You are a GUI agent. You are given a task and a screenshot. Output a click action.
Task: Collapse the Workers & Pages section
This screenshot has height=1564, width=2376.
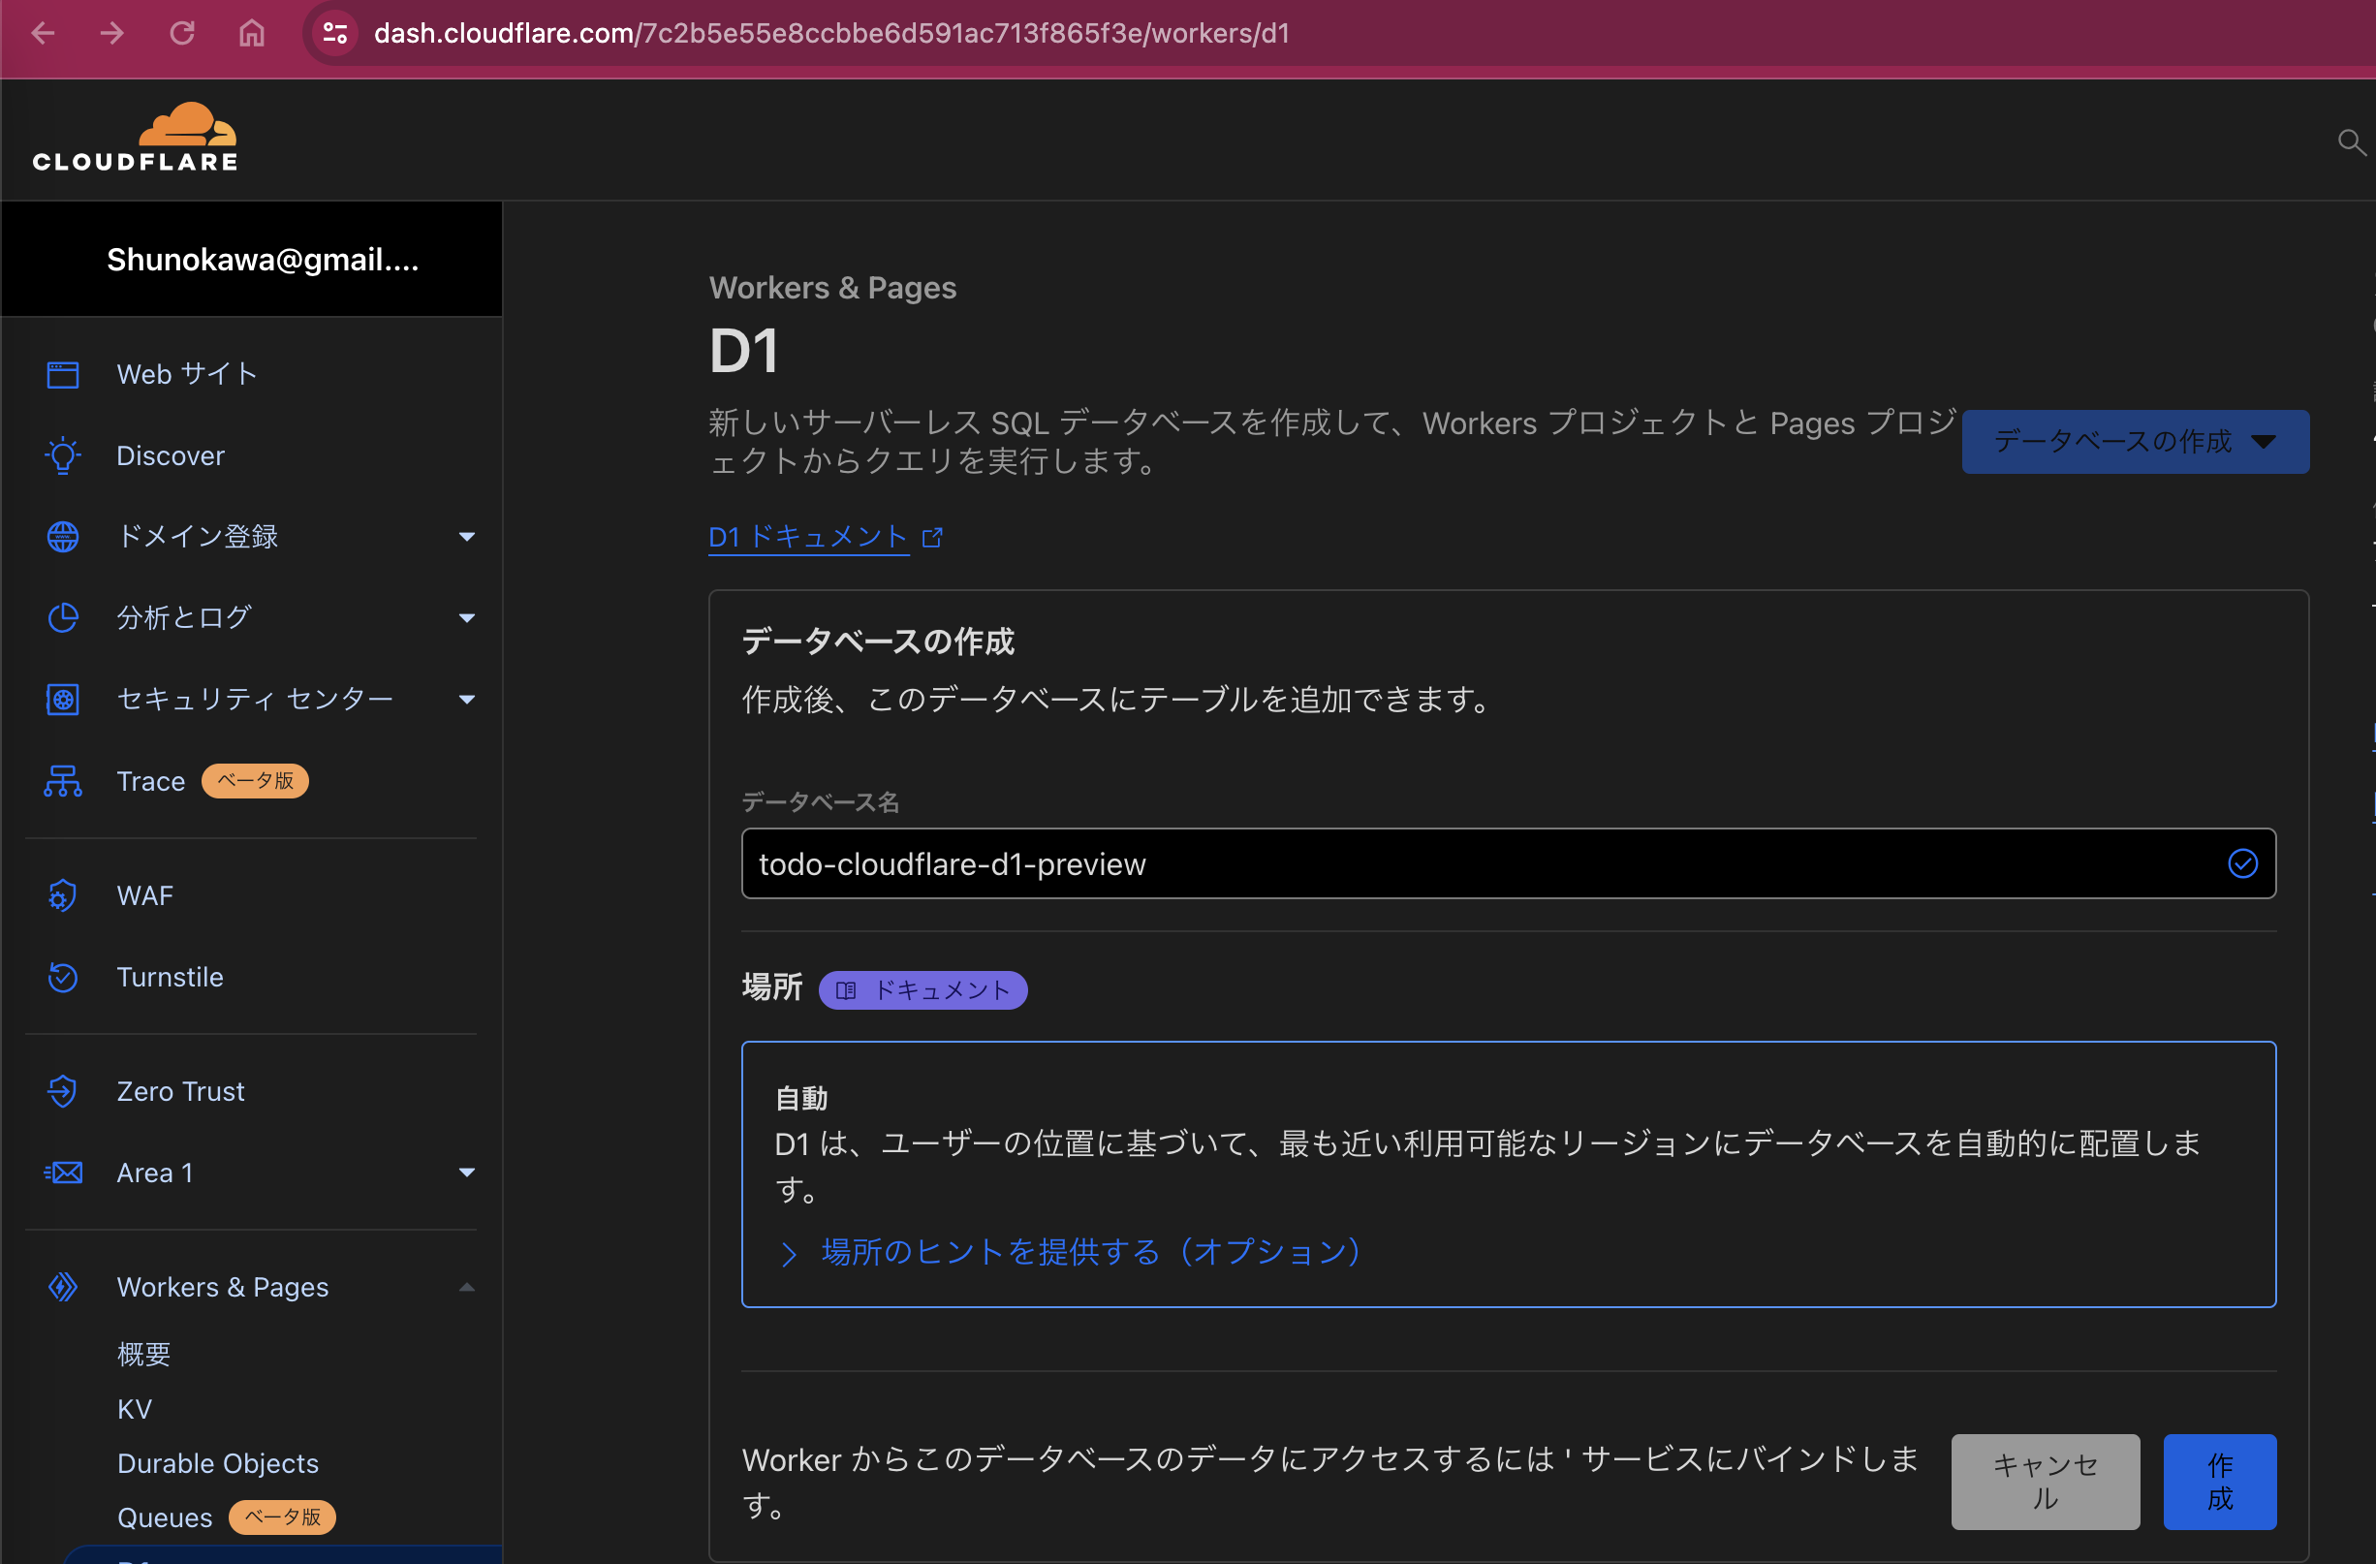(x=466, y=1288)
